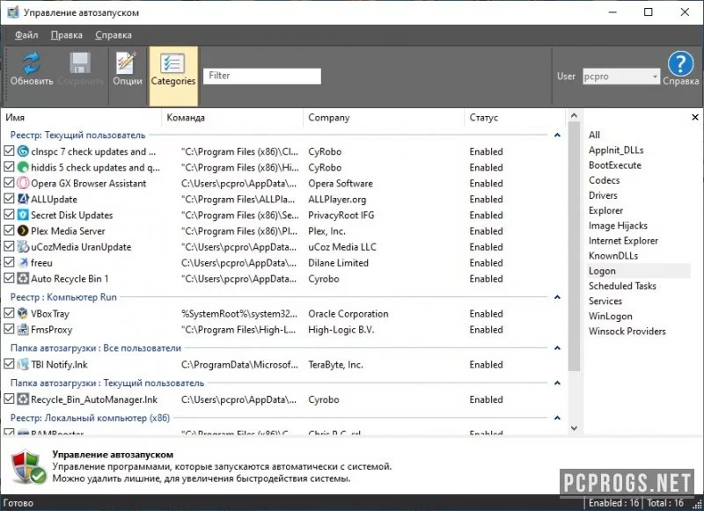Click the VBoxTray cube icon
Screen dimensions: 704x511
click(x=23, y=313)
